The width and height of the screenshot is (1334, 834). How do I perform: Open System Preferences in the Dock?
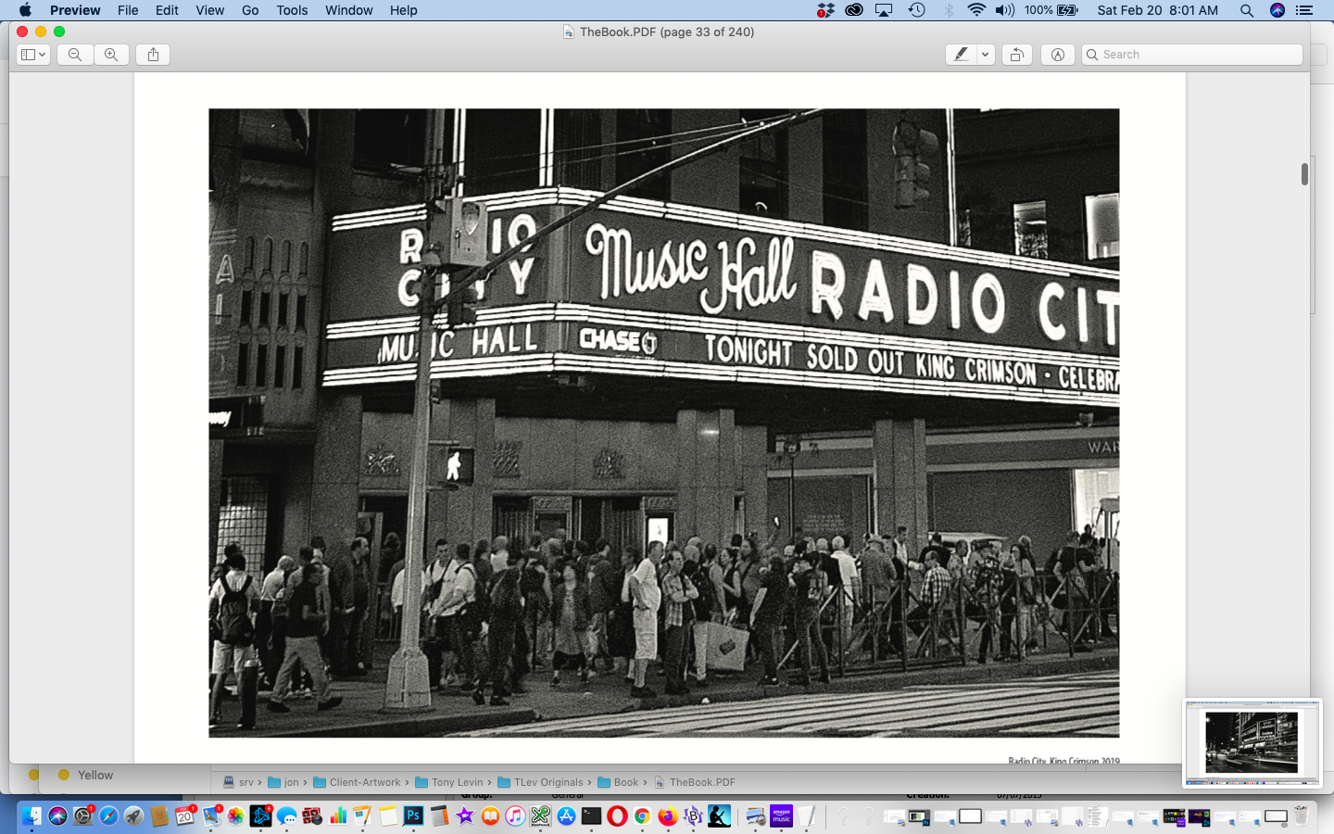coord(83,815)
